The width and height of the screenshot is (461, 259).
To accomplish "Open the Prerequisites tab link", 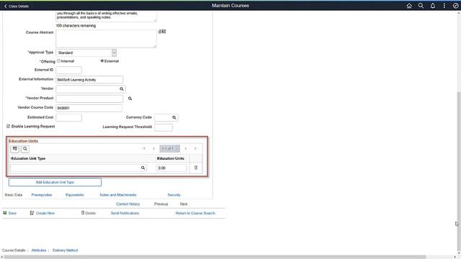I will pyautogui.click(x=42, y=195).
